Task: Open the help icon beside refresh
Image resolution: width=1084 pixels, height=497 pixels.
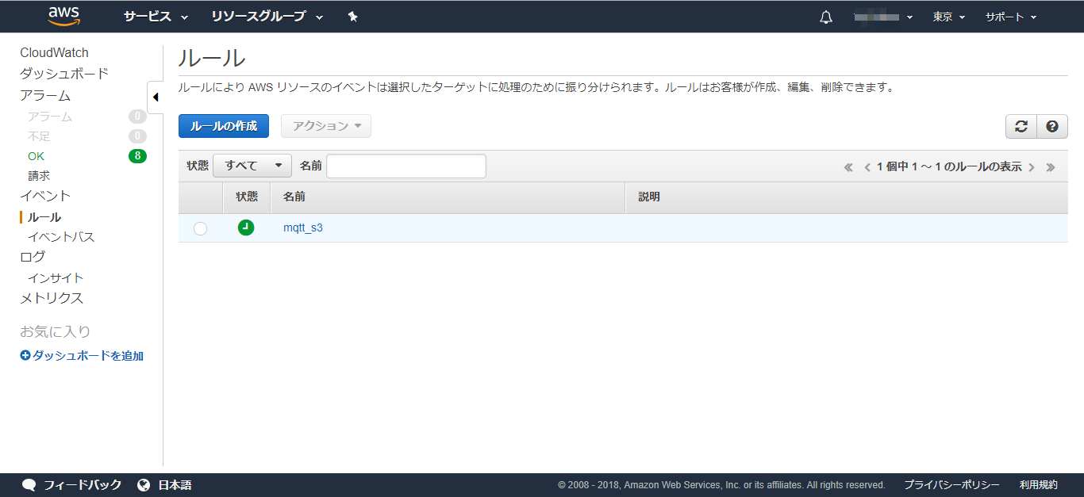Action: pos(1052,126)
